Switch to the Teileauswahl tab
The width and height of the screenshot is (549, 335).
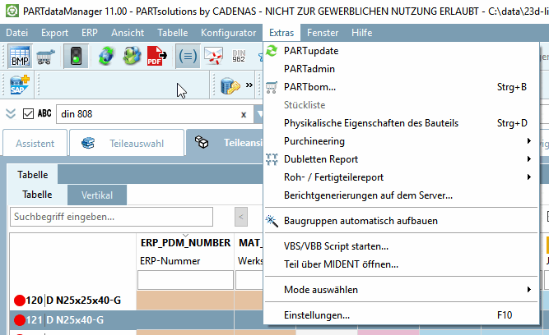click(127, 143)
